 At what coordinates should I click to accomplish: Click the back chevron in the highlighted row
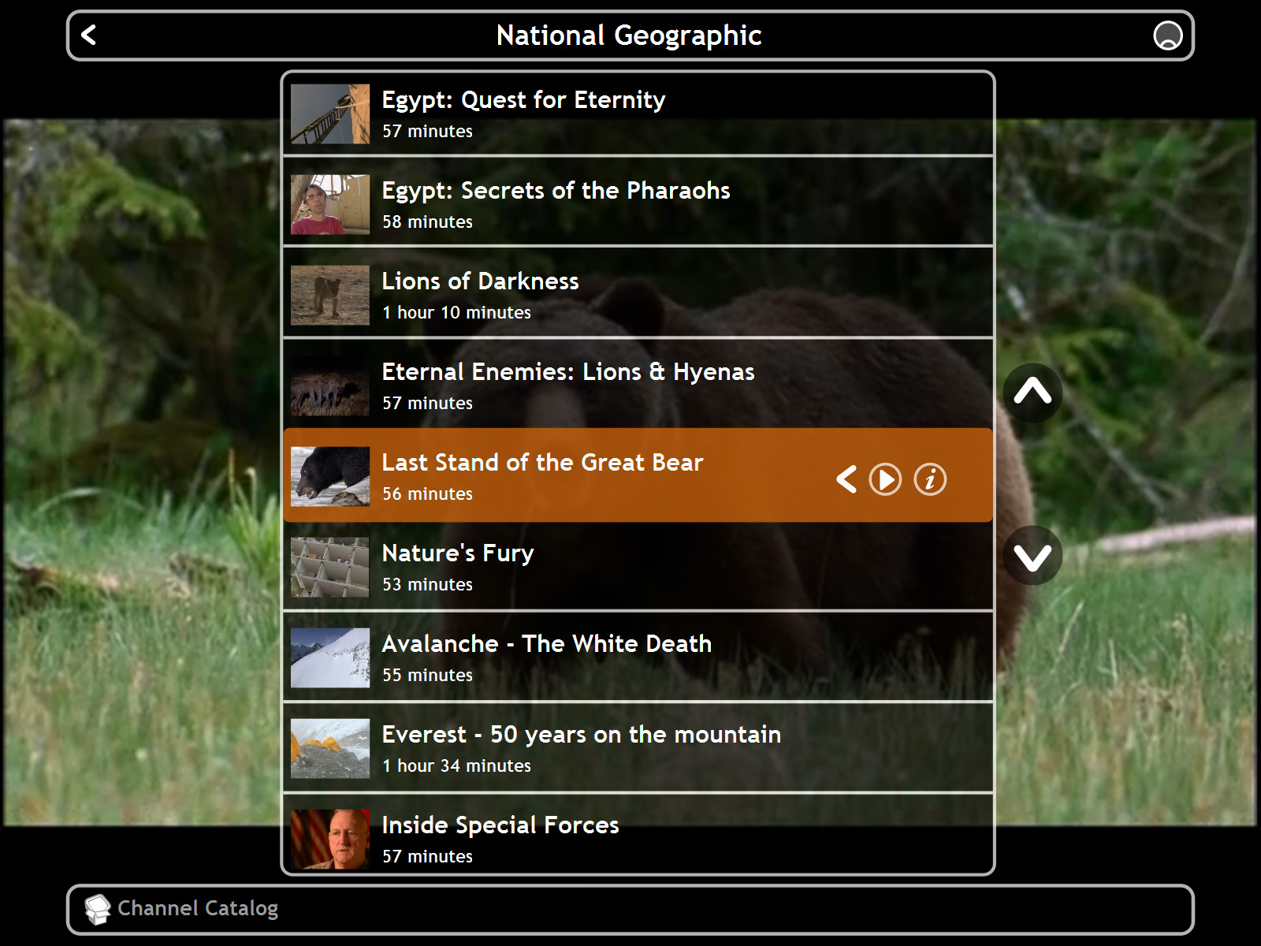click(x=846, y=479)
